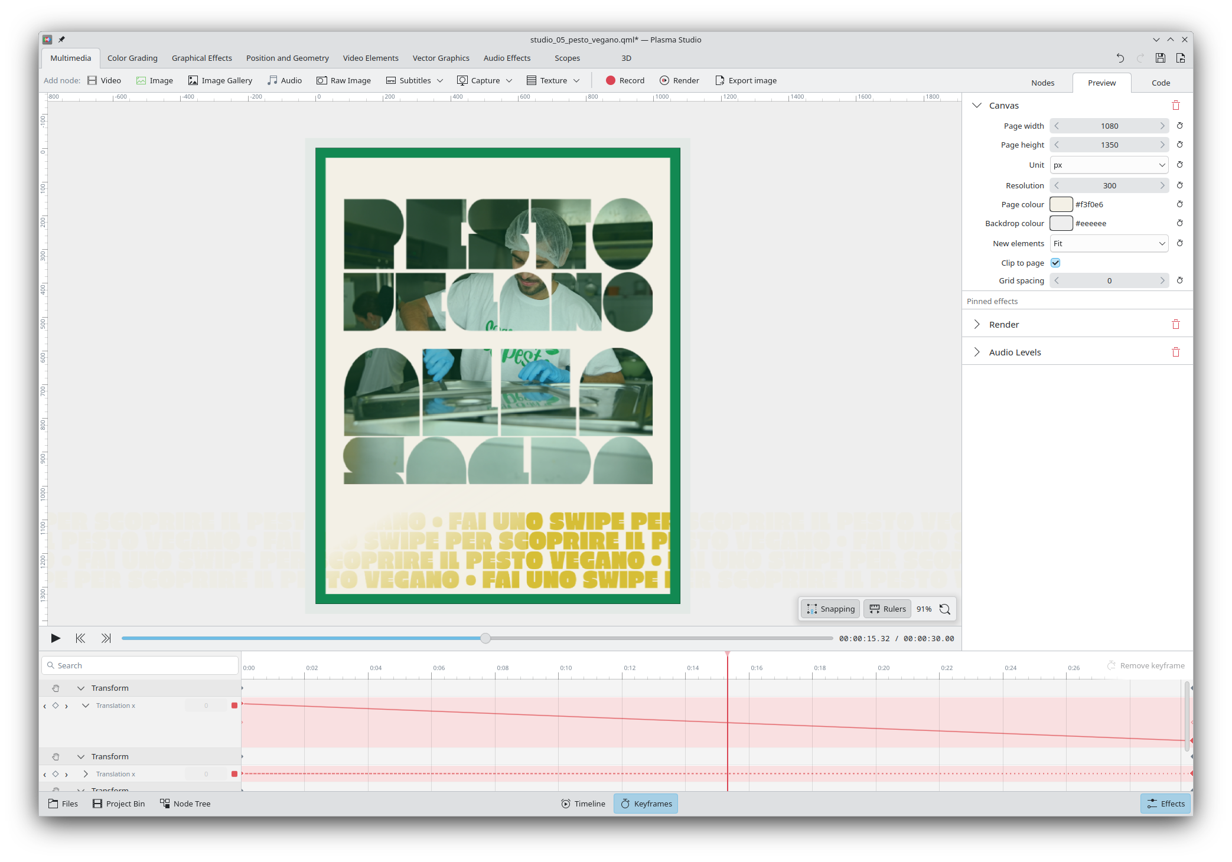
Task: Open the Page colour swatch #f3f0e6
Action: (x=1061, y=205)
